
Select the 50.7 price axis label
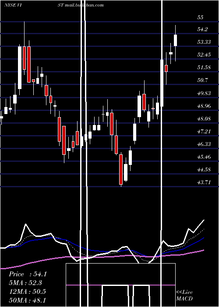202,80
